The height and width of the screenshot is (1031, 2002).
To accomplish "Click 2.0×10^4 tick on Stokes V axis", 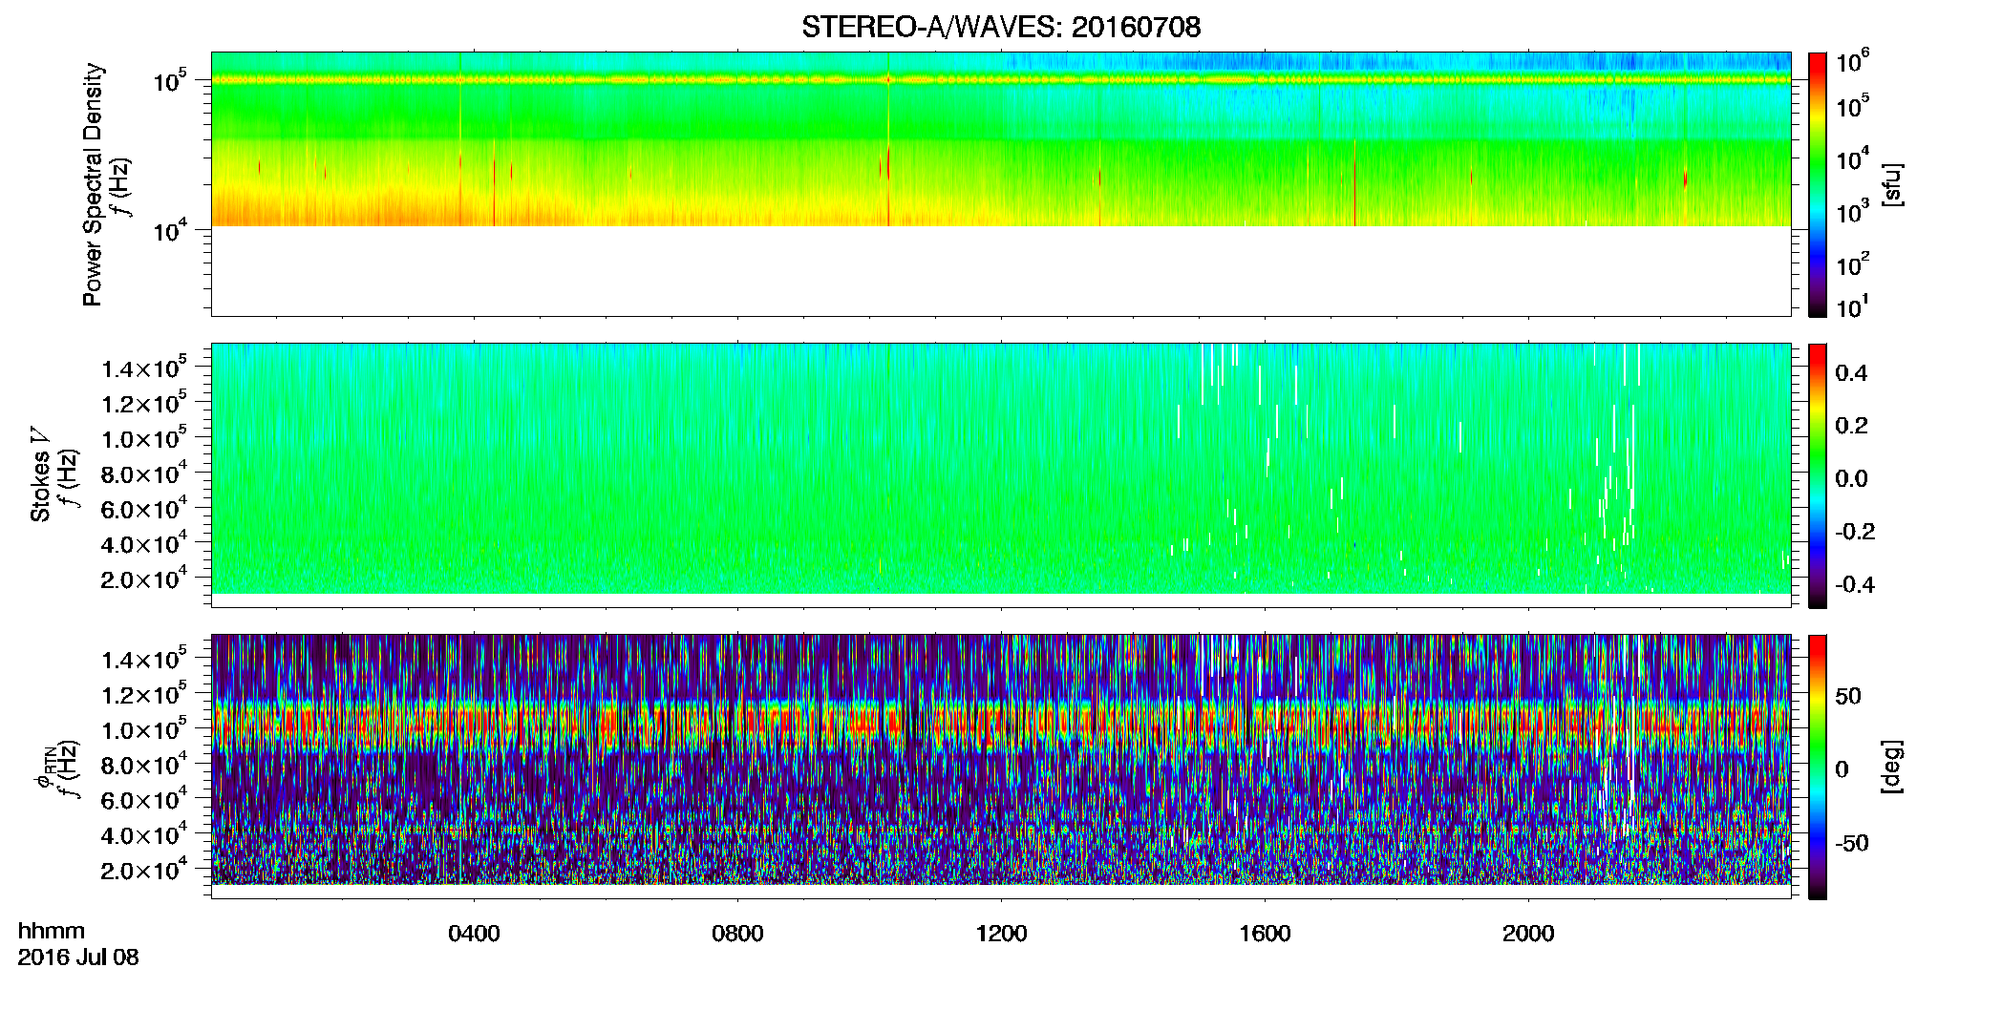I will (x=144, y=579).
